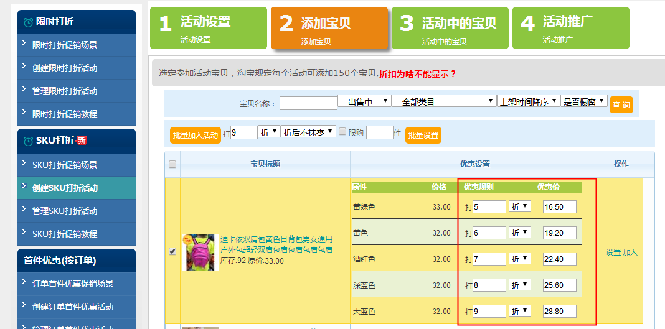
Task: Click the 批量加入活动 button
Action: [x=196, y=135]
